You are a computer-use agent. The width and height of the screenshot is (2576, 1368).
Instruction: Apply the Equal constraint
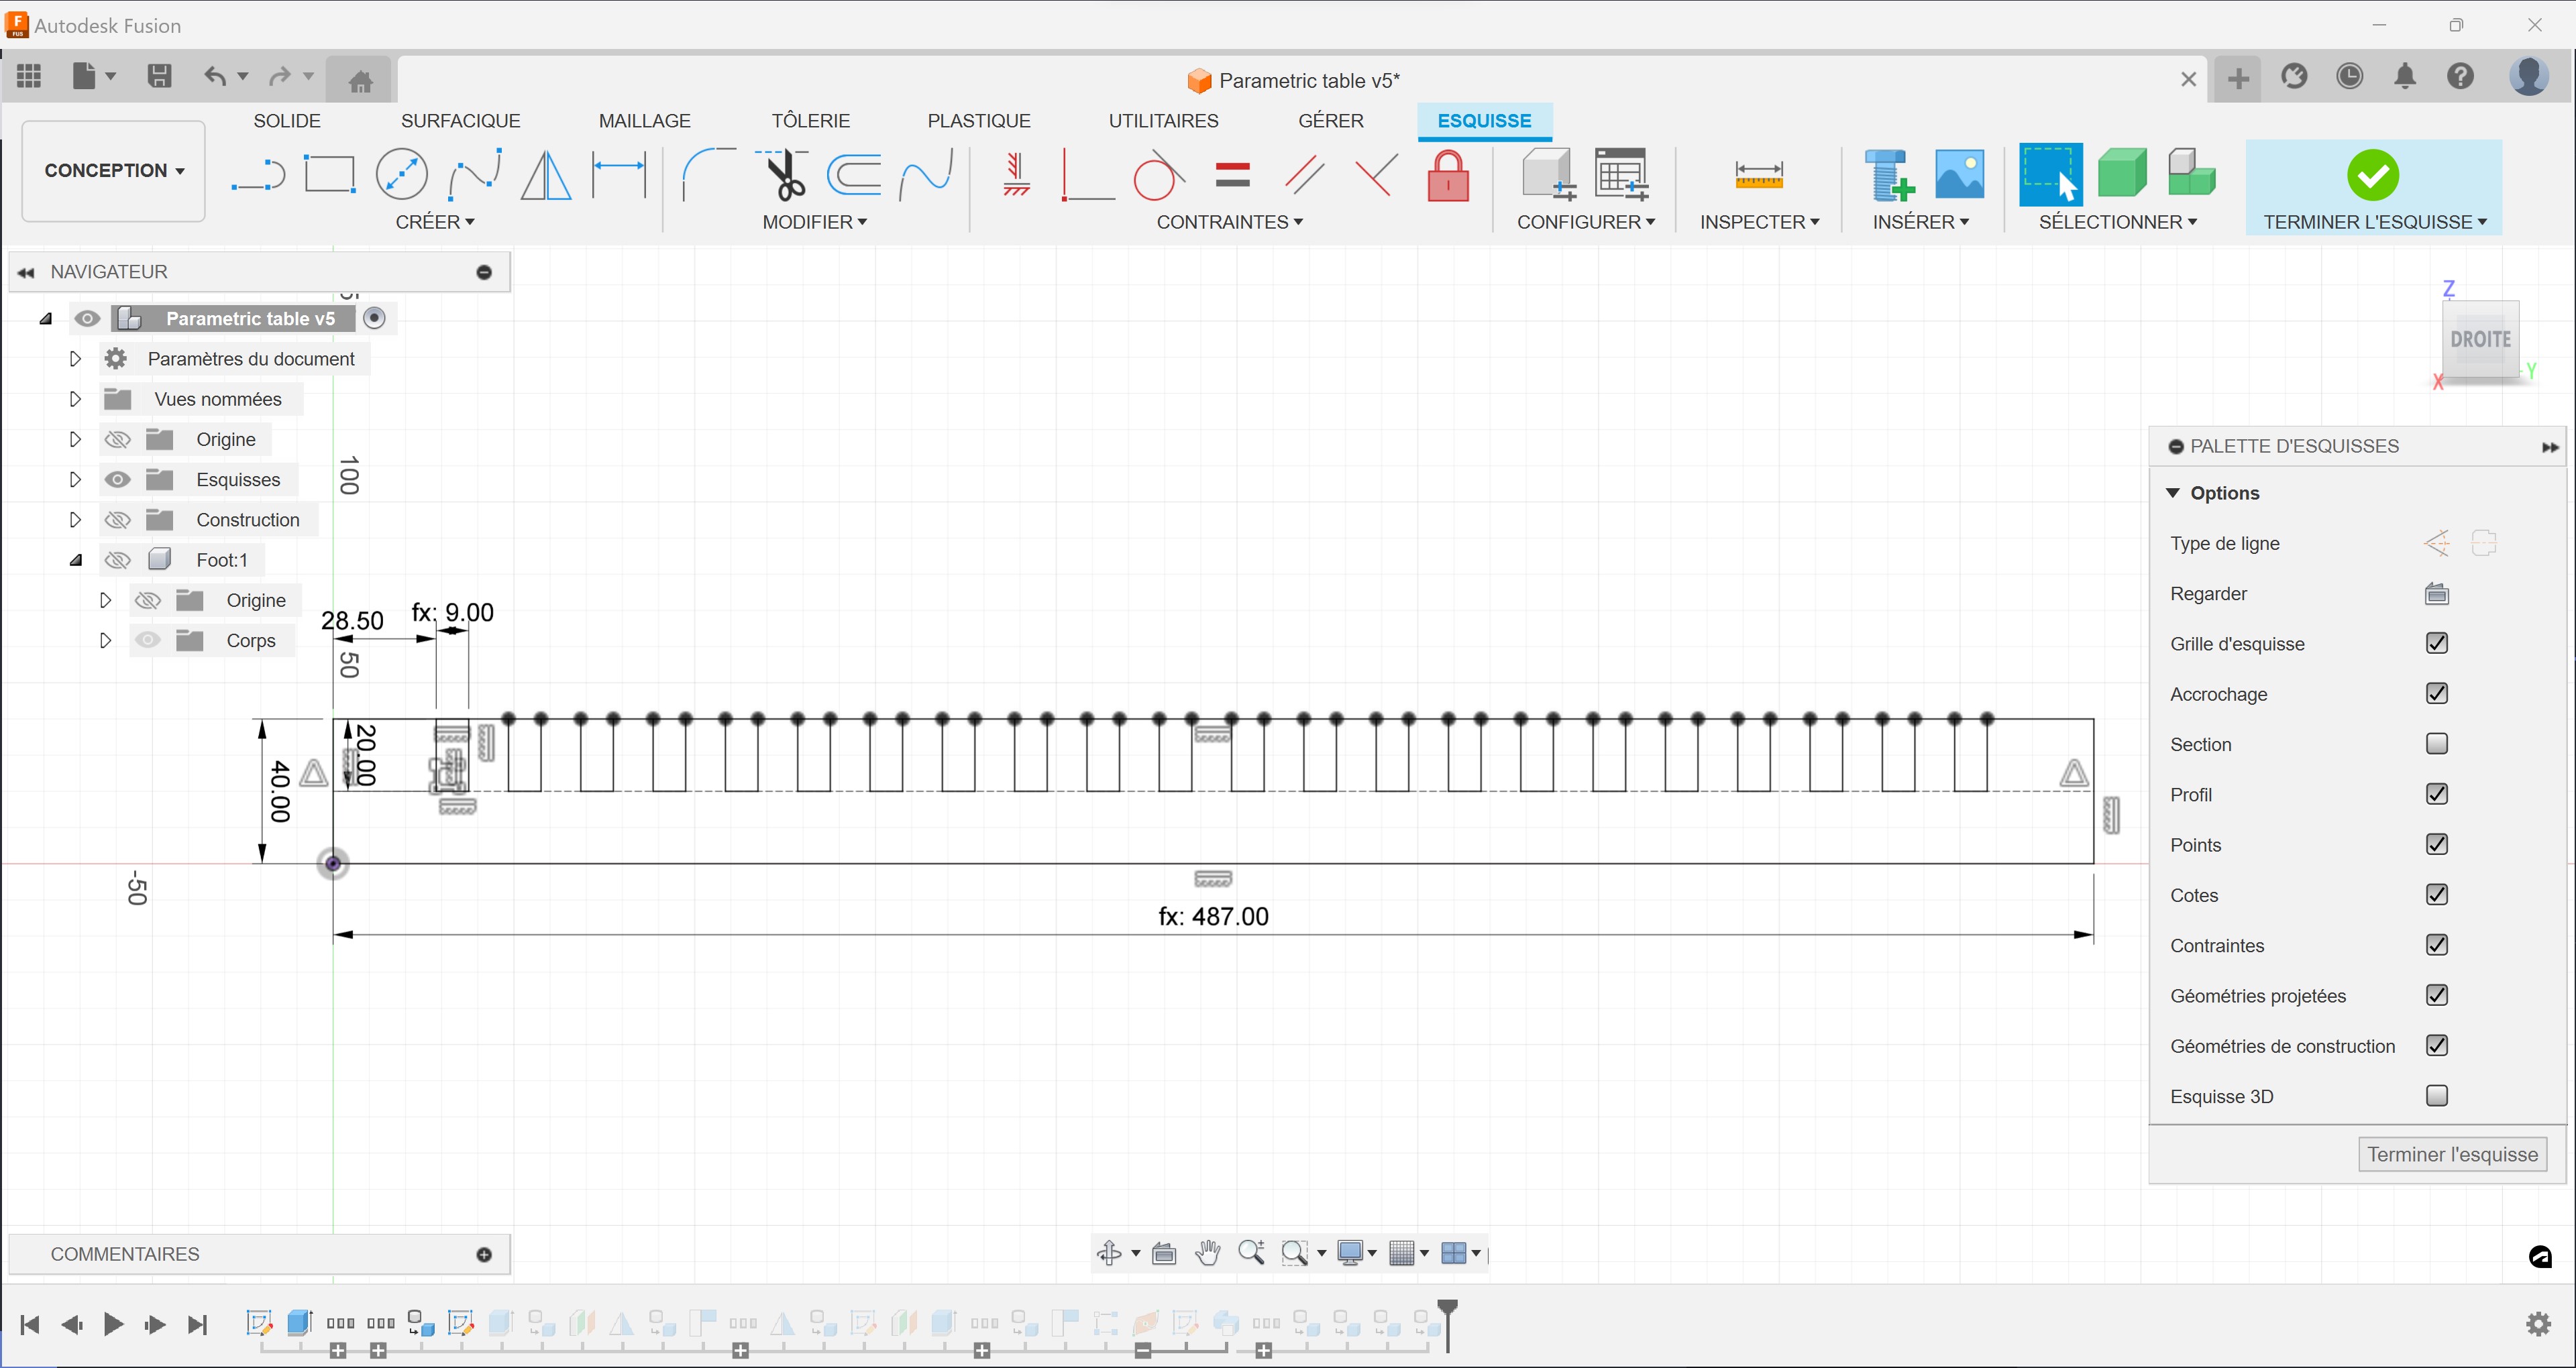pyautogui.click(x=1232, y=175)
